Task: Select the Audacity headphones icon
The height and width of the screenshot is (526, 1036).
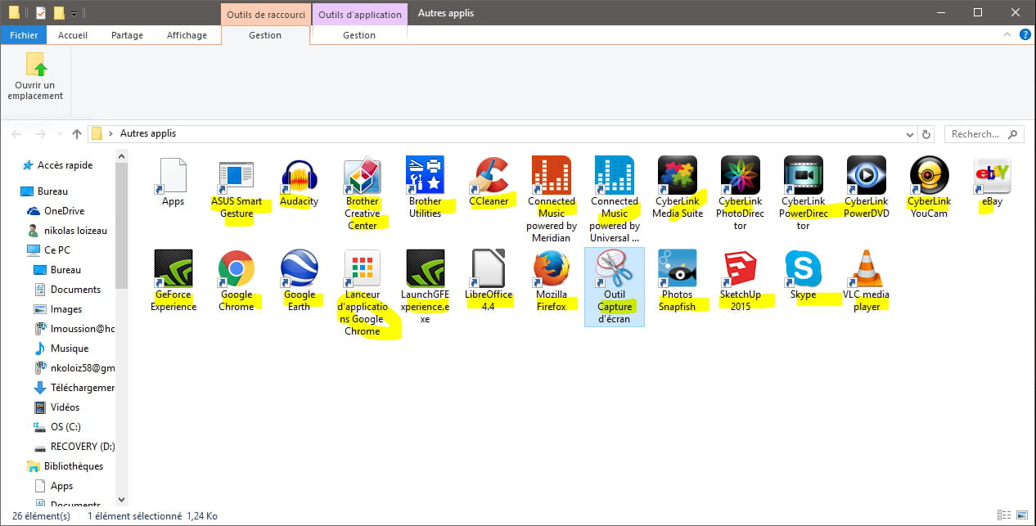Action: (x=299, y=175)
